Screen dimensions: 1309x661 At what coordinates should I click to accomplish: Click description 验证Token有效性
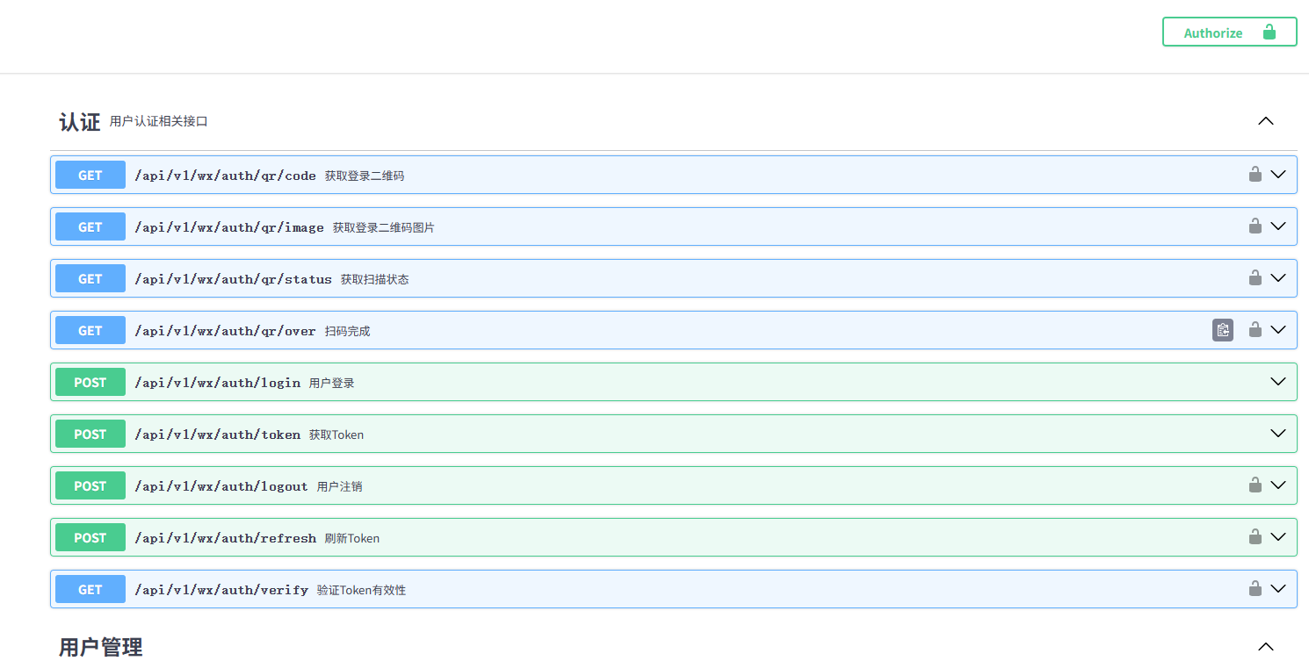pos(362,590)
